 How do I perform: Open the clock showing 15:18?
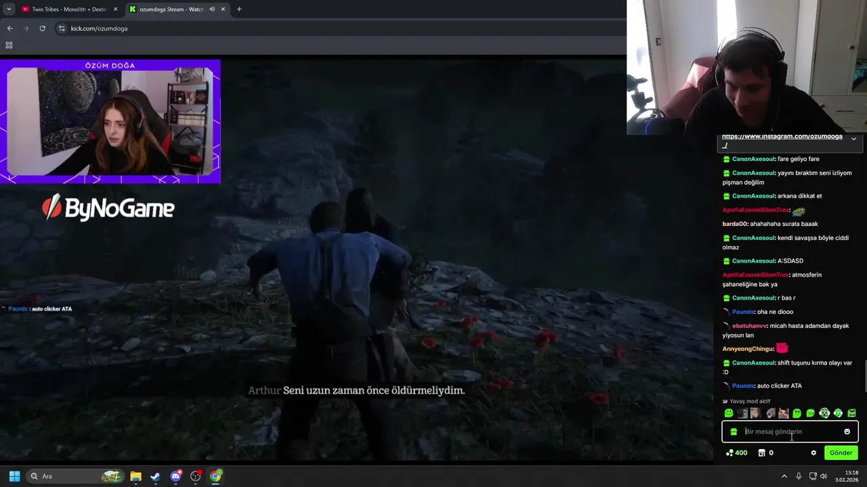click(847, 476)
